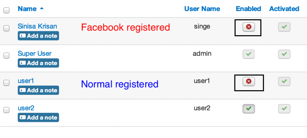Click the Activated checkmark for user2
This screenshot has height=138, width=307.
pyautogui.click(x=284, y=109)
